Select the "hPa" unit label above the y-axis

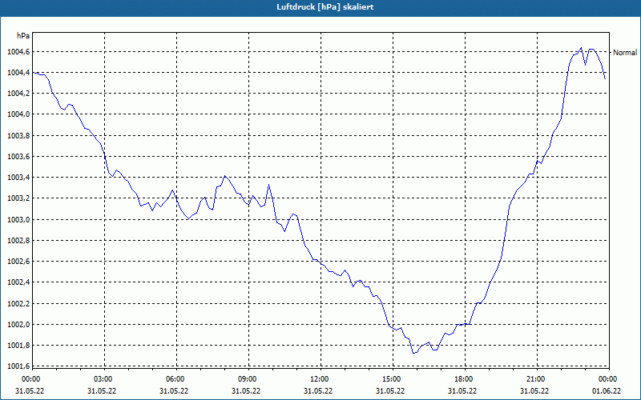23,35
